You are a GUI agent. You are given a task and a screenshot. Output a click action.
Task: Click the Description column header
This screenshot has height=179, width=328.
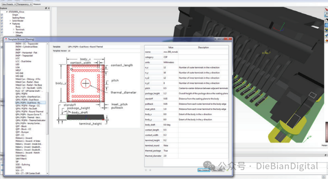click(203, 47)
